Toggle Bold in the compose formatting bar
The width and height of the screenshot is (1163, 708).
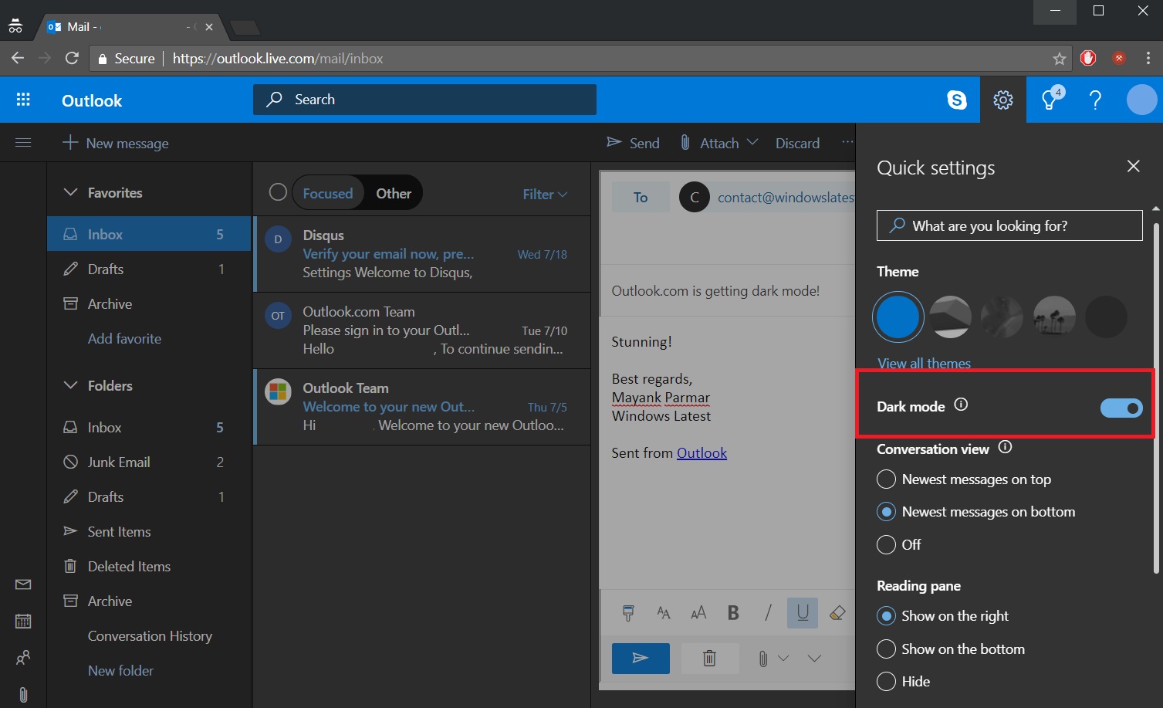click(732, 612)
